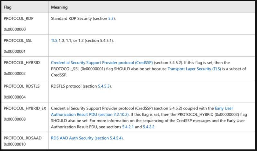Select the PROTOCOL_SSL flag name
This screenshot has height=151, width=257.
click(x=18, y=40)
